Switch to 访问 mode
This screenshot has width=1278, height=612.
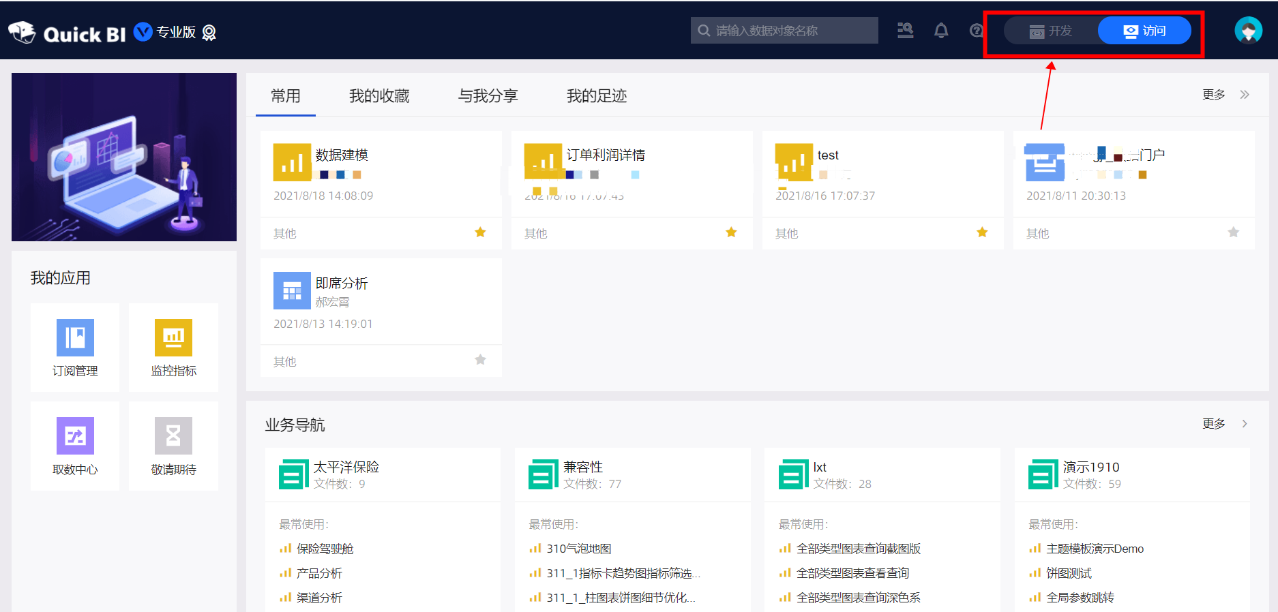(1144, 31)
